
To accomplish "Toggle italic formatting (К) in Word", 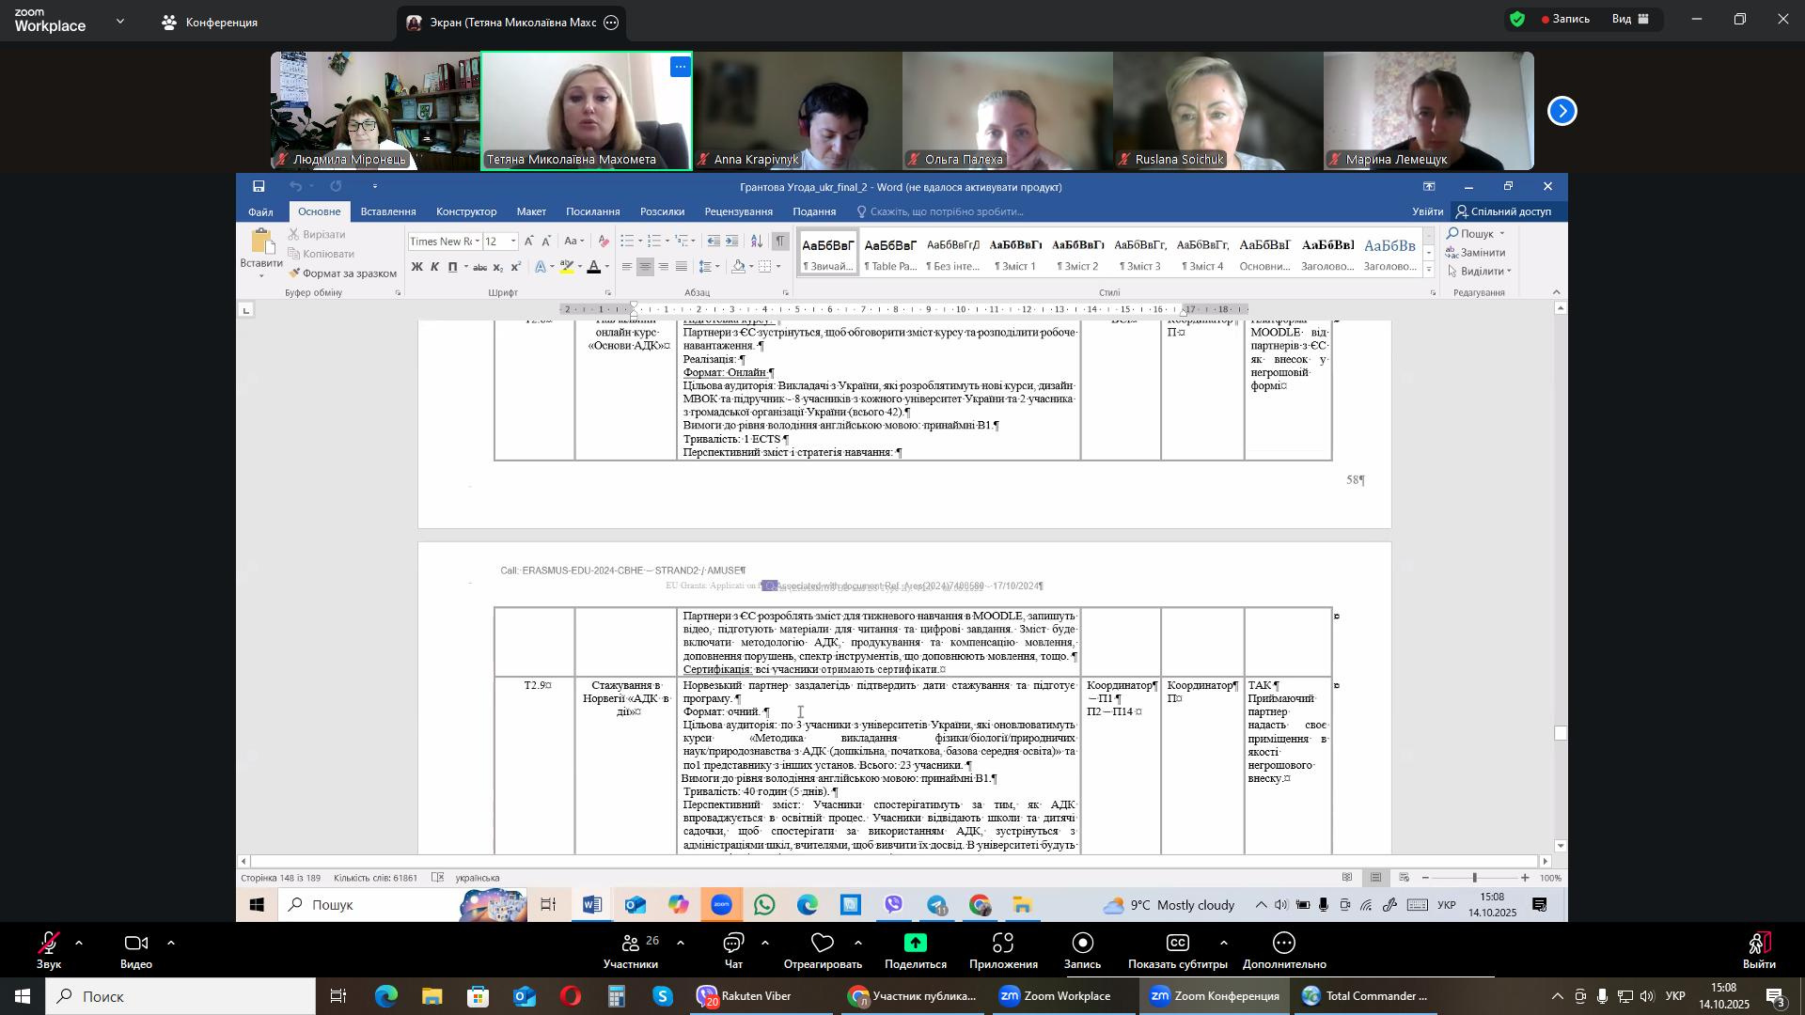I will (x=434, y=268).
